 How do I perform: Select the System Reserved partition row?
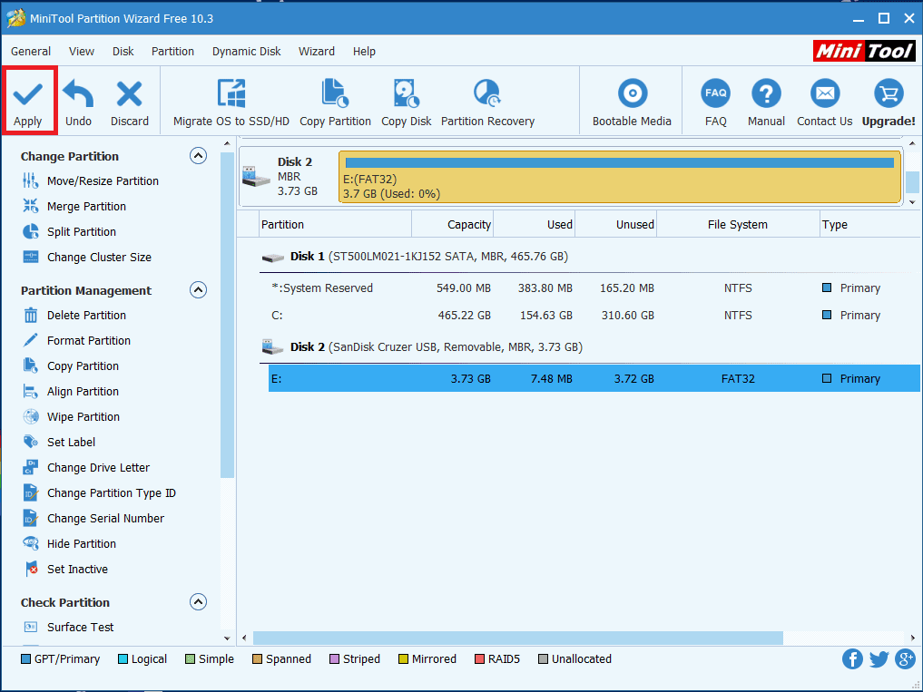[594, 288]
